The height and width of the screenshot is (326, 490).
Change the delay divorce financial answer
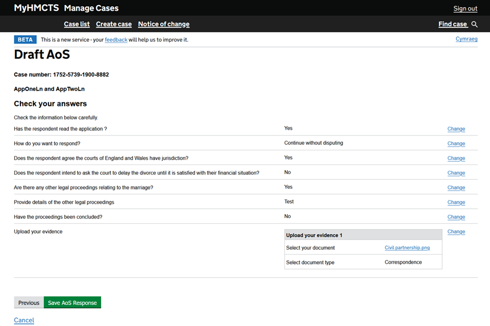456,173
